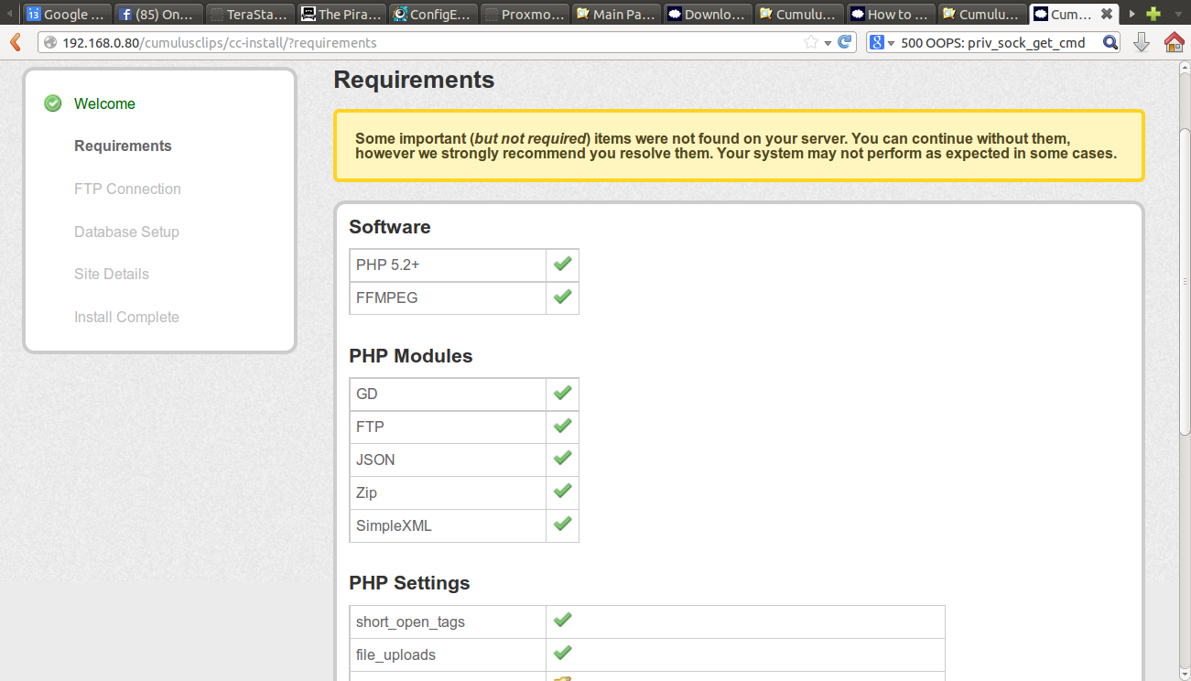Click the 'FFMPEG' table cell
Image resolution: width=1191 pixels, height=681 pixels.
(448, 298)
